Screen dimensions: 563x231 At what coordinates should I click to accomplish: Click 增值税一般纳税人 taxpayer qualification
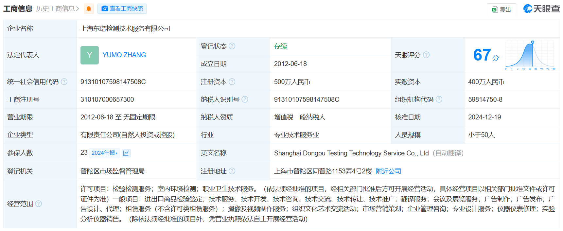coord(300,117)
